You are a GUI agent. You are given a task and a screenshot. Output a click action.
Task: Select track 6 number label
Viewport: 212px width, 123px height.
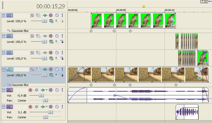(x=9, y=107)
